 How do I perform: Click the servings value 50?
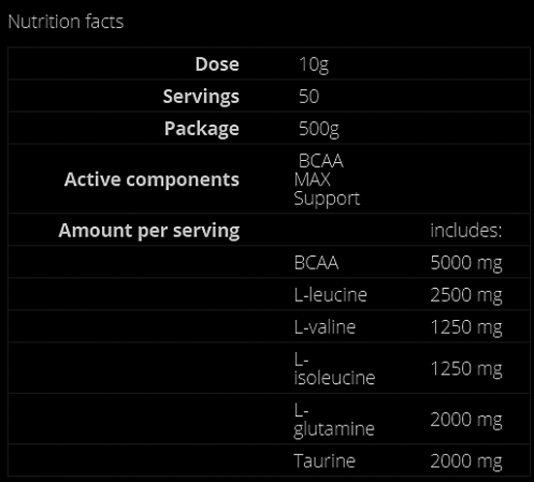coord(309,96)
